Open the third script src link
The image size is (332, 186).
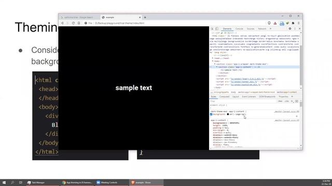245,85
